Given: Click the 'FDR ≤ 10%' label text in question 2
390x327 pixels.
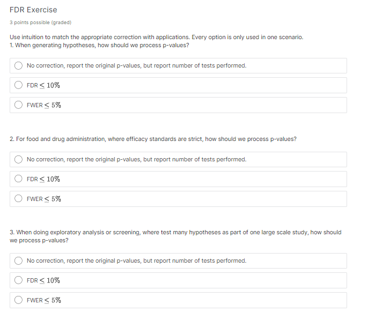Looking at the screenshot, I should point(43,179).
